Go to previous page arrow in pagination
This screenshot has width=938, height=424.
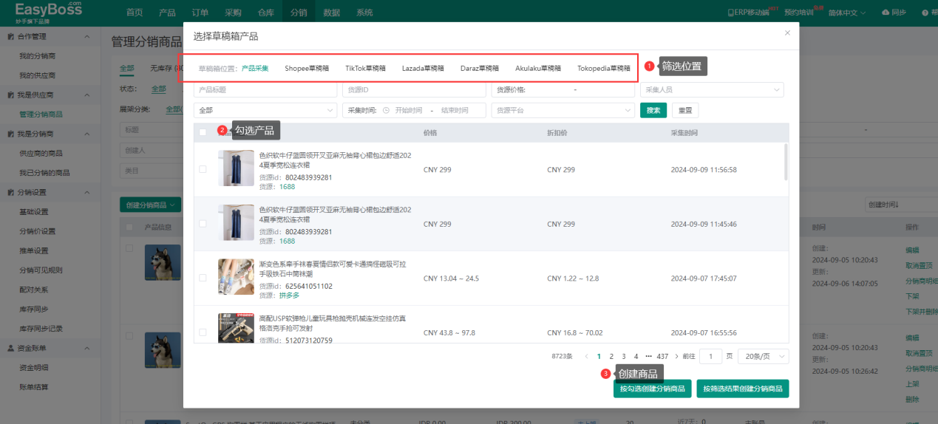tap(587, 356)
